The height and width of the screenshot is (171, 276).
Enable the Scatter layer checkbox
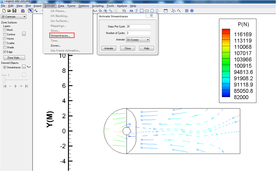tap(5, 43)
